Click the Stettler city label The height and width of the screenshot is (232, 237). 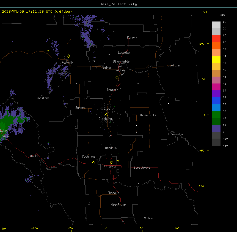(x=174, y=65)
